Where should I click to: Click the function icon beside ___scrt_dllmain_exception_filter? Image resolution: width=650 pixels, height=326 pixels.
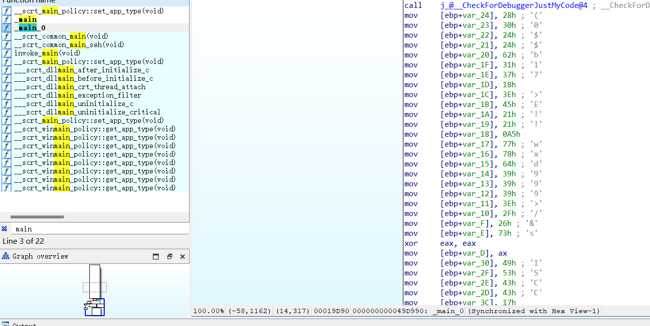point(6,95)
